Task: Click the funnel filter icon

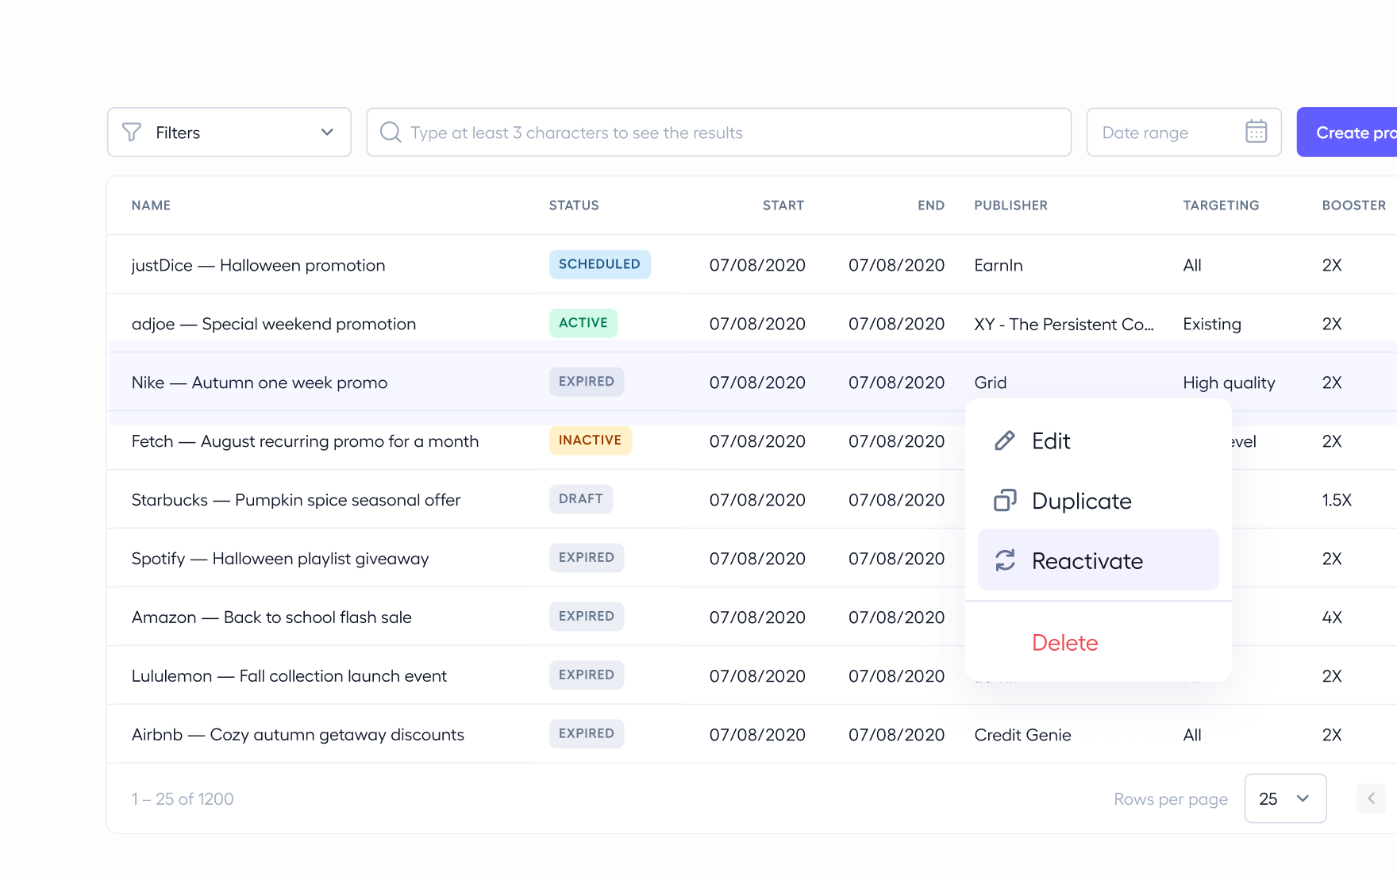Action: (132, 132)
